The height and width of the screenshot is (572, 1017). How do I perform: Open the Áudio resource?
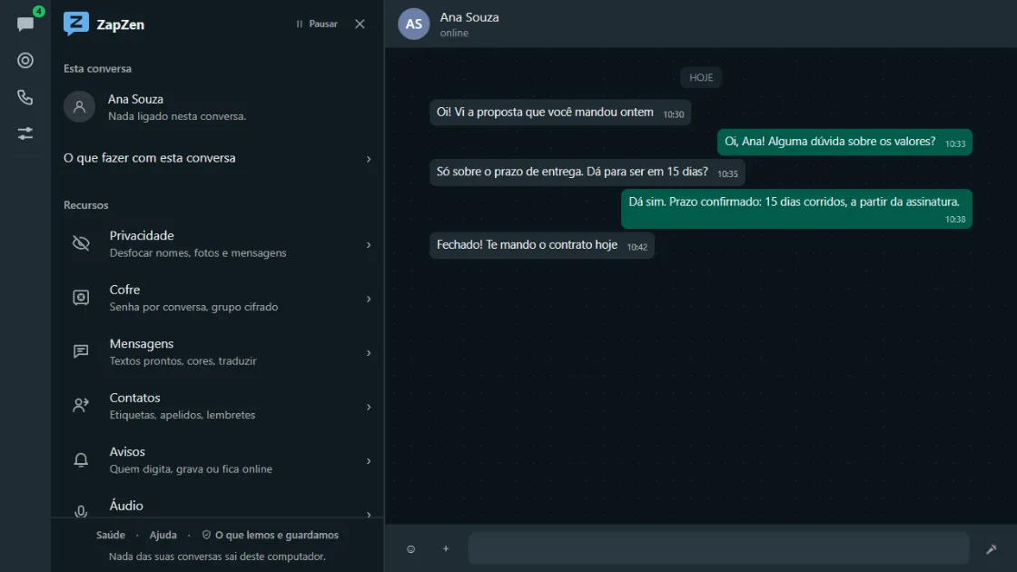tap(217, 506)
